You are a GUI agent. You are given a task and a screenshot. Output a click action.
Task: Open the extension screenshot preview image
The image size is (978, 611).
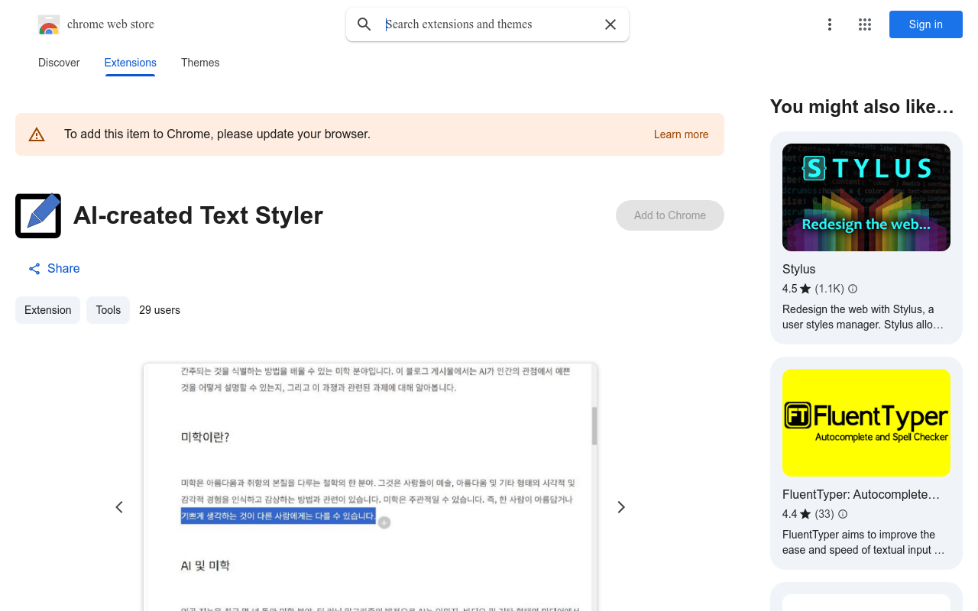click(x=371, y=487)
